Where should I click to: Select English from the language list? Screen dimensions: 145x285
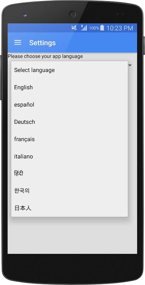(x=69, y=87)
